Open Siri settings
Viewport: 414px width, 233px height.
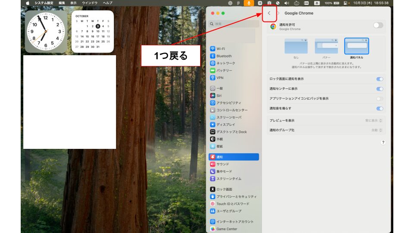(219, 95)
